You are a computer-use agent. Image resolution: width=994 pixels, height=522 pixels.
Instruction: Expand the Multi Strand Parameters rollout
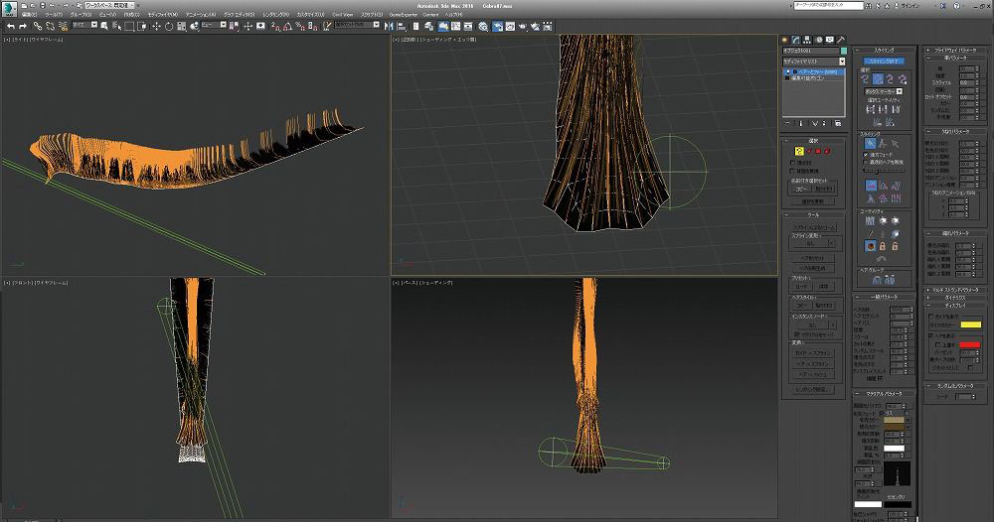pos(953,289)
